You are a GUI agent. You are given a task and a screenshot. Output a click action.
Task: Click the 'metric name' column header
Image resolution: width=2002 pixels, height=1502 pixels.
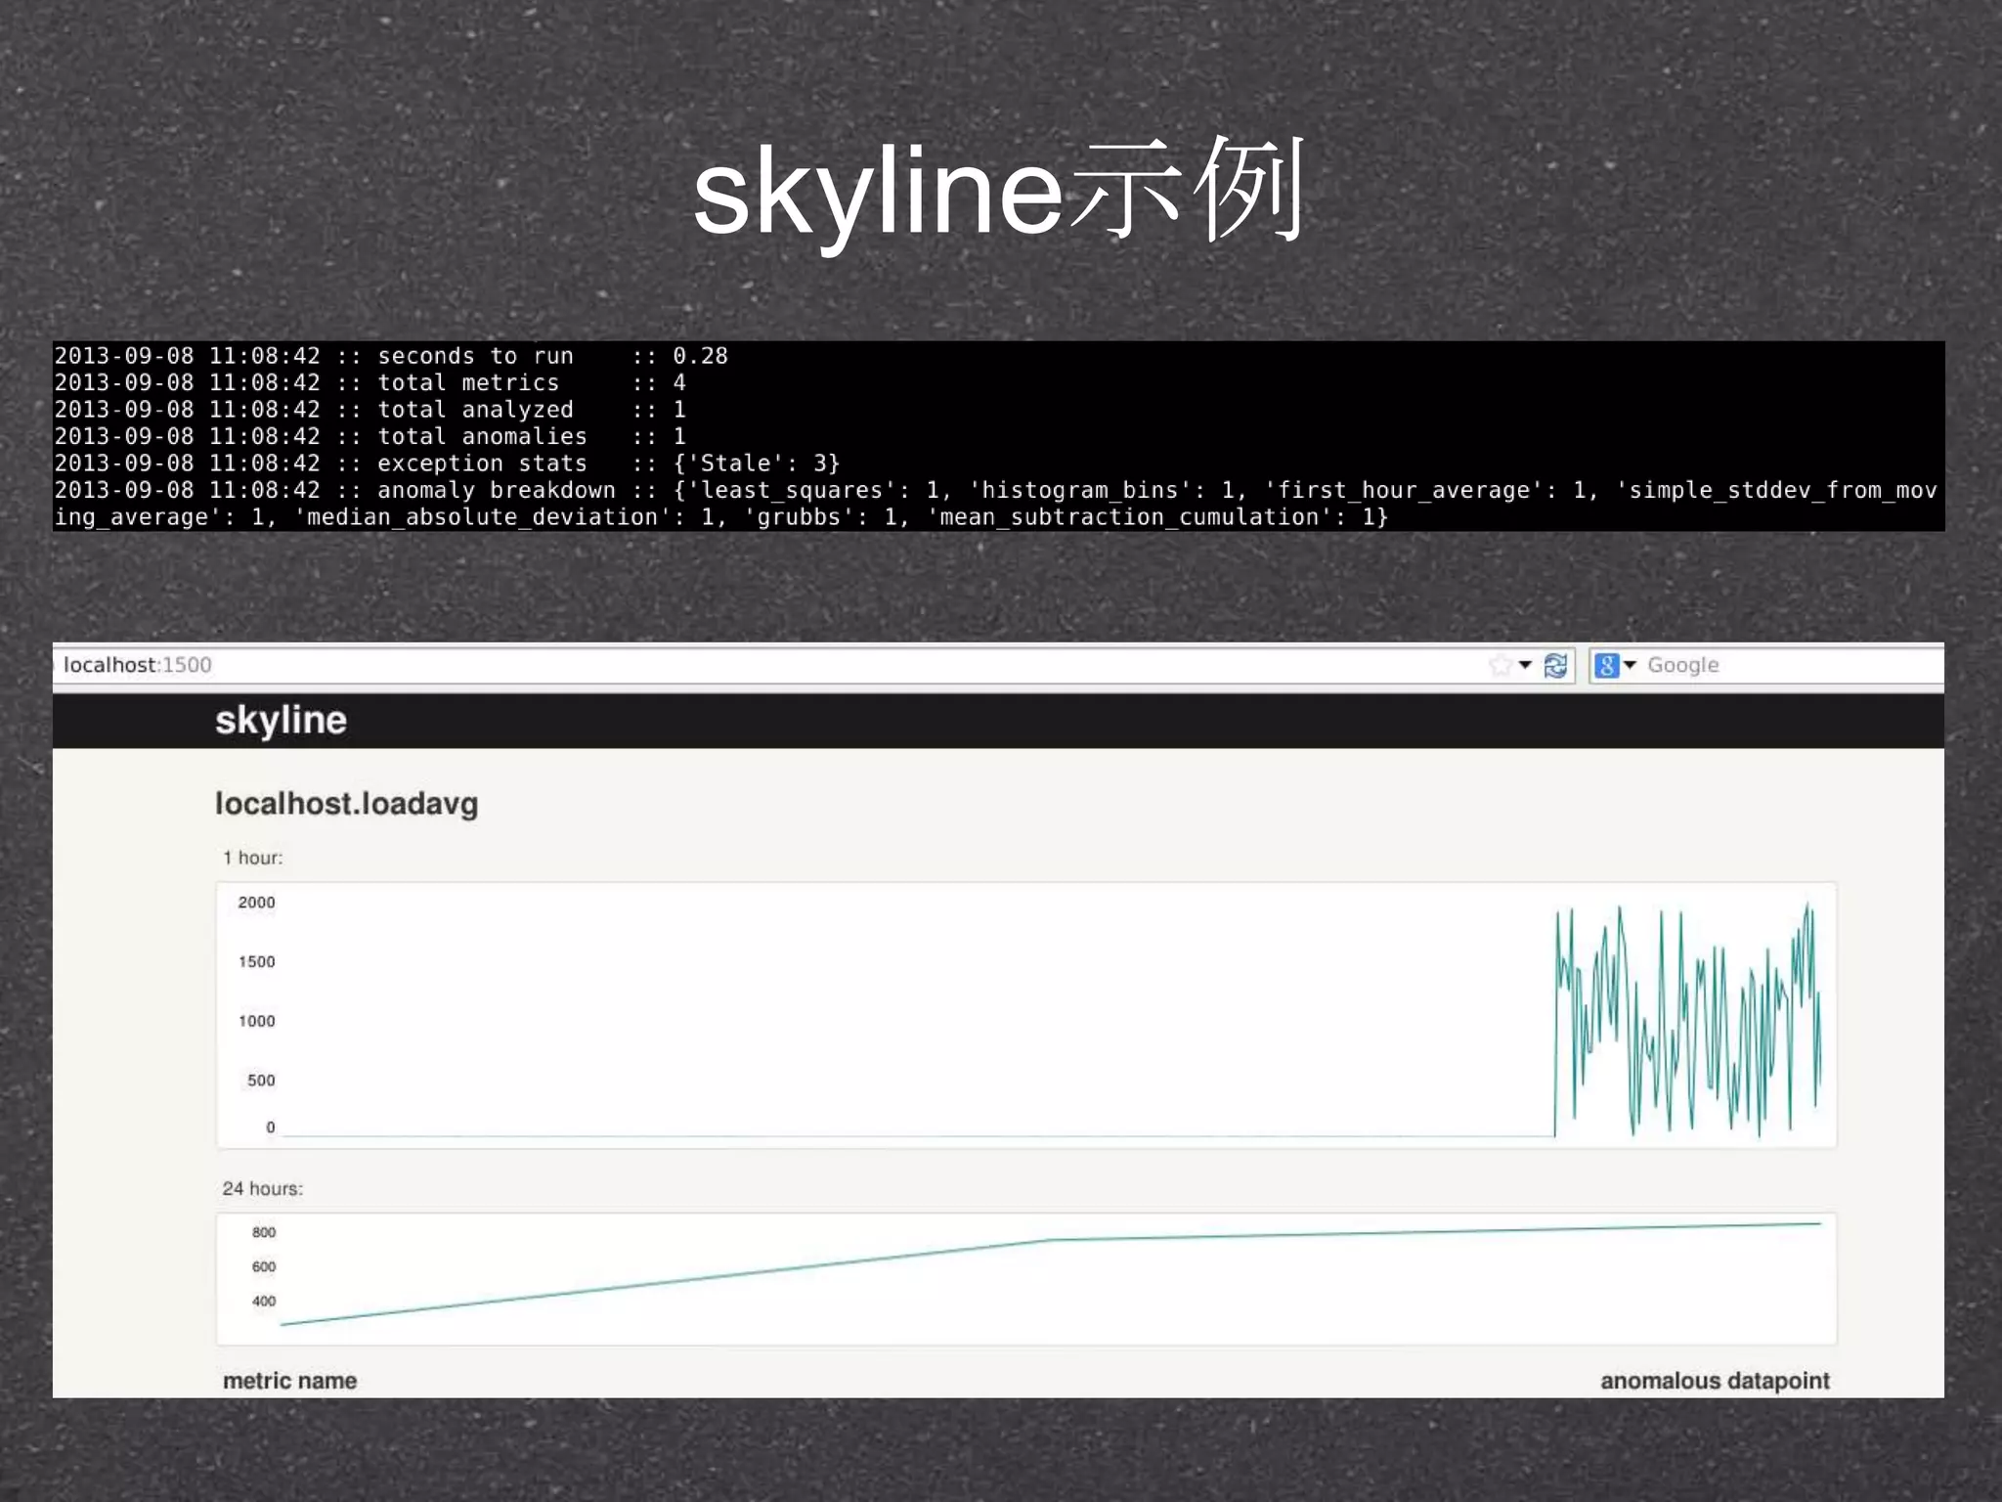click(x=289, y=1381)
